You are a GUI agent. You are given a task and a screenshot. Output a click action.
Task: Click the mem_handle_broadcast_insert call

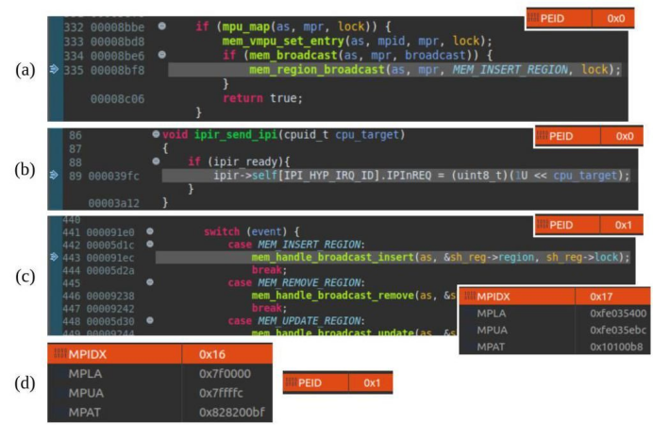click(x=333, y=257)
